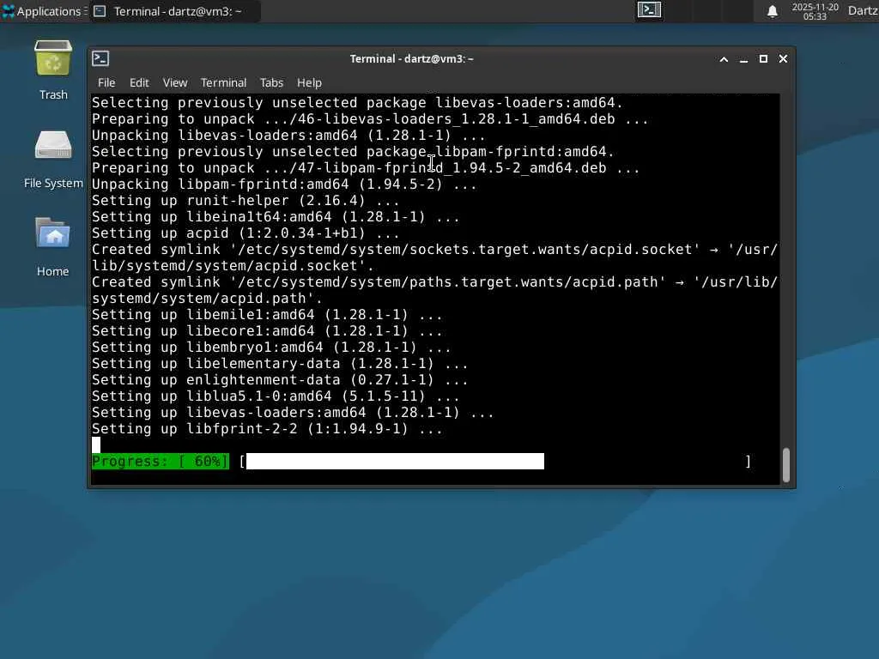Screen dimensions: 879x659
Task: Select the Terminal taskbar window button
Action: point(175,11)
